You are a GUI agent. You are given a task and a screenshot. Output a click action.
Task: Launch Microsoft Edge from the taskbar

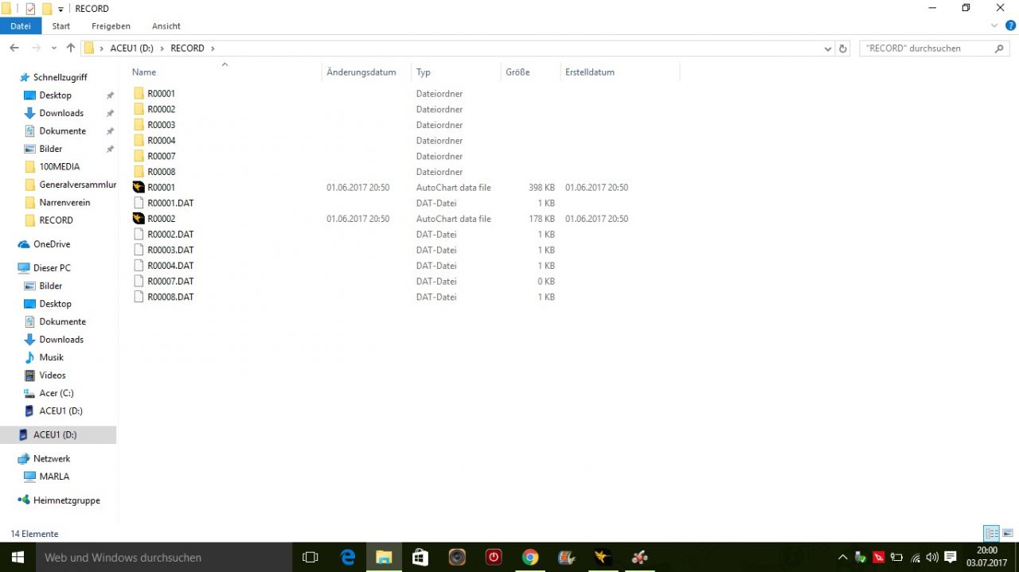348,557
